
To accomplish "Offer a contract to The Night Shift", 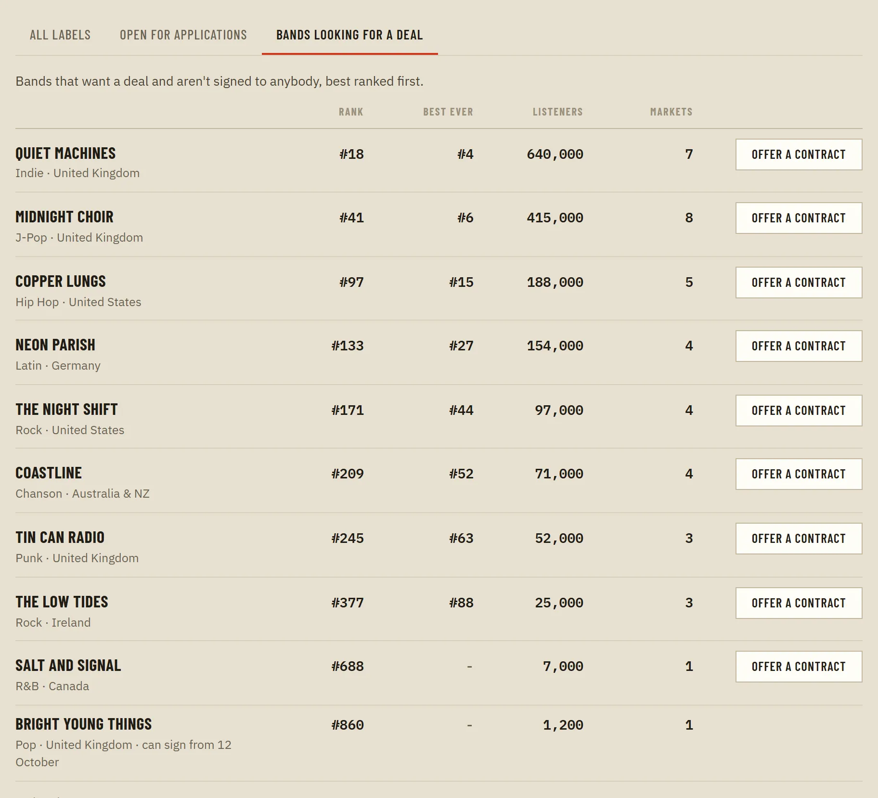I will pyautogui.click(x=799, y=411).
